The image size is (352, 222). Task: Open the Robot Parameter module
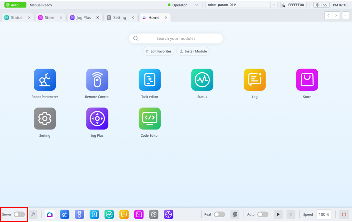pos(45,80)
